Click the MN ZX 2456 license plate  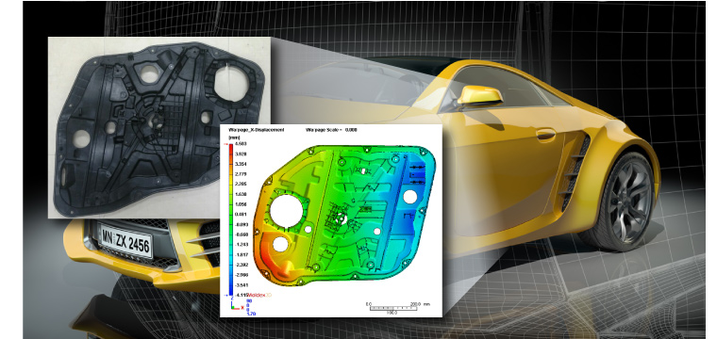[125, 240]
